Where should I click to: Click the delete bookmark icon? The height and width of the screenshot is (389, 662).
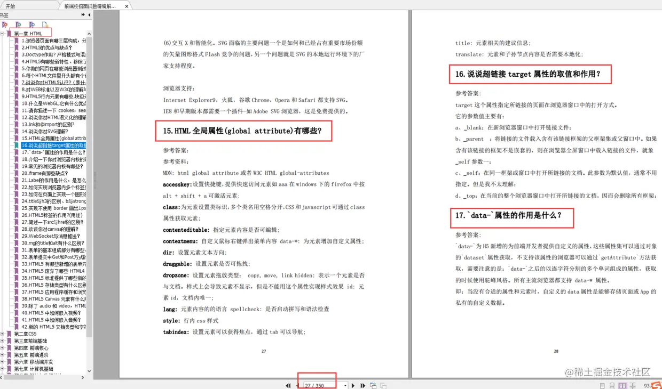pyautogui.click(x=5, y=25)
